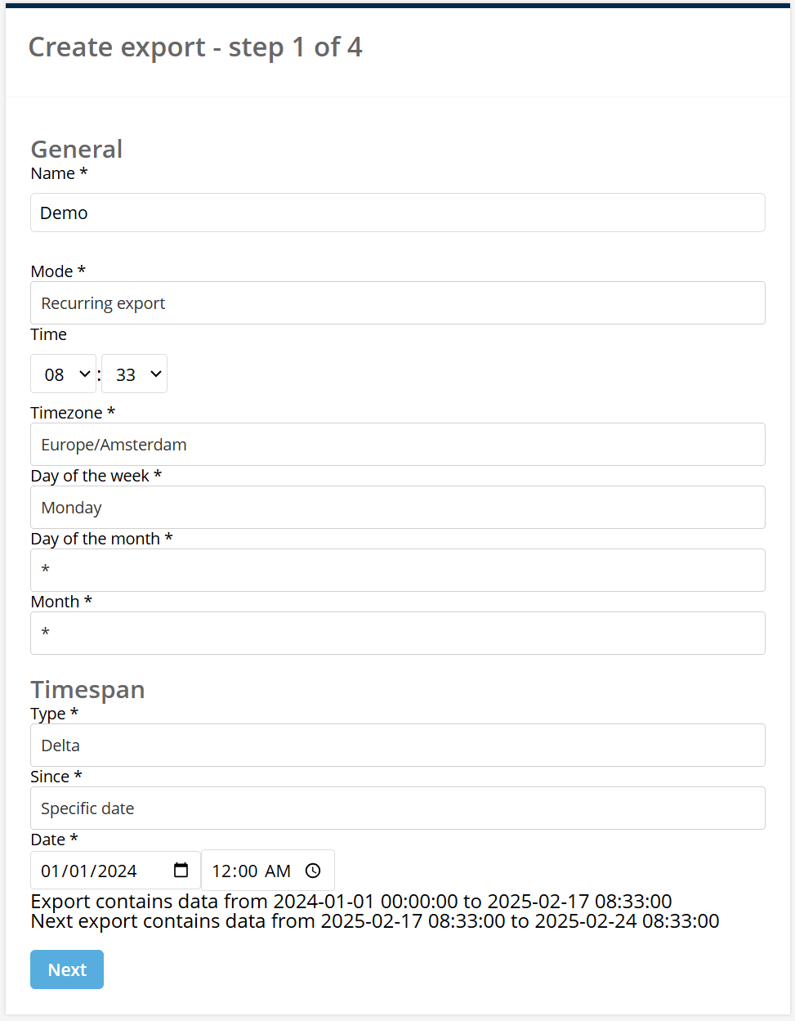Click the date input showing 01/01/2024
Viewport: 795px width, 1021px height.
tap(115, 871)
